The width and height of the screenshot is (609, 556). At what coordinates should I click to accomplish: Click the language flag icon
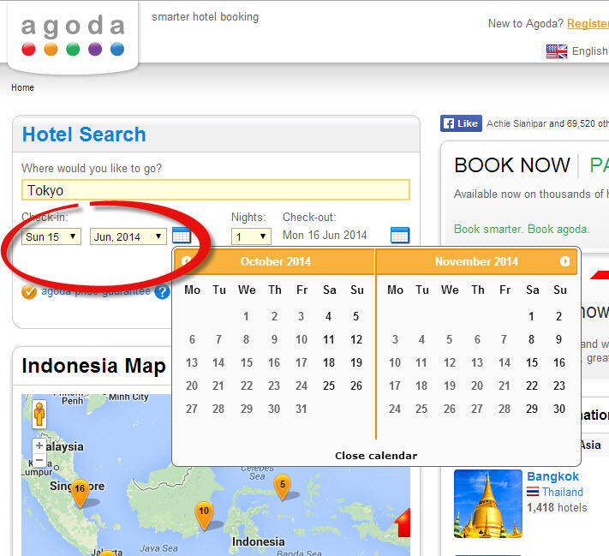(x=557, y=51)
